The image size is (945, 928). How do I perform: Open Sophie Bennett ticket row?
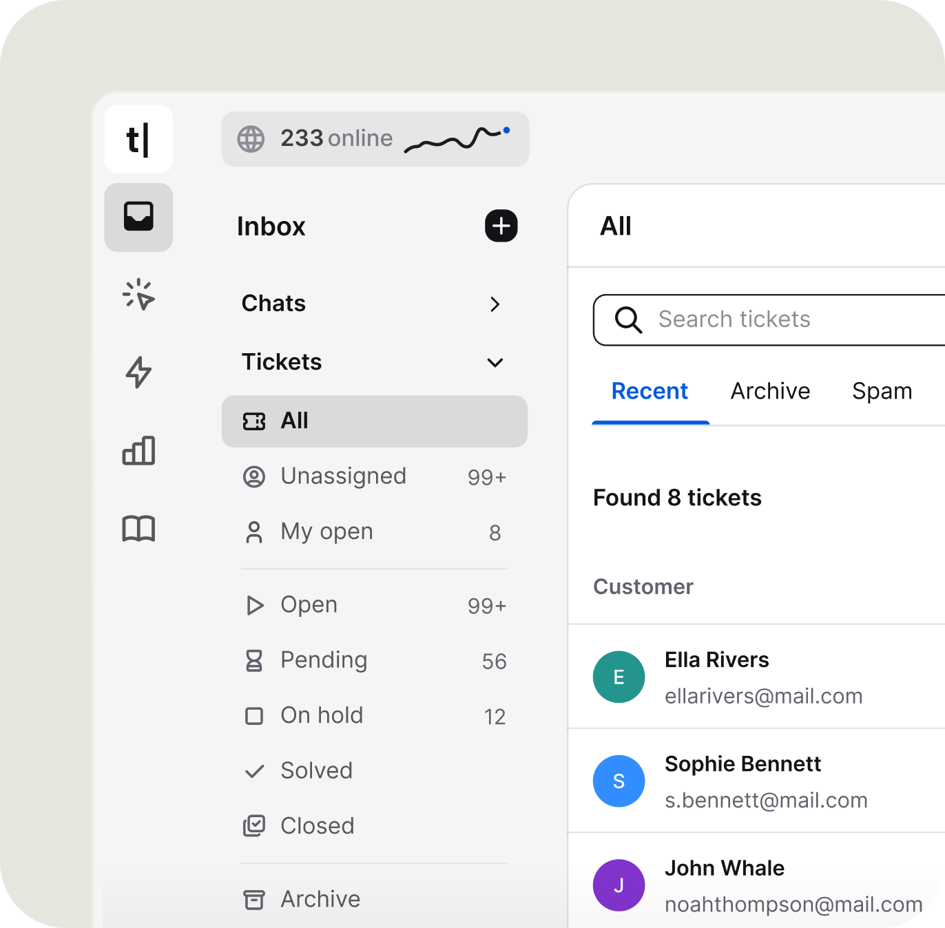point(756,781)
